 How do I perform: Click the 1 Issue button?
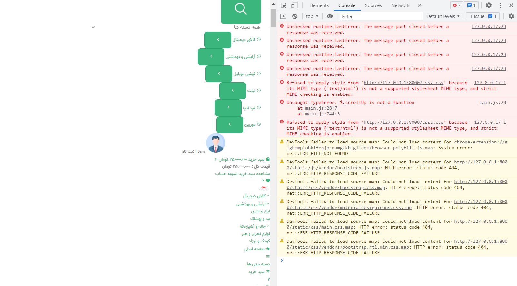[x=483, y=16]
